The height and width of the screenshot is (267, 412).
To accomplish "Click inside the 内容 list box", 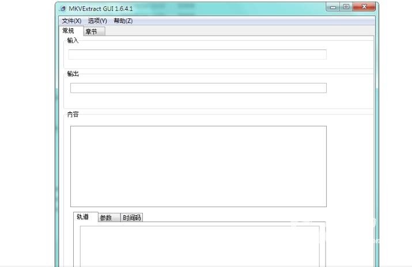I will (x=198, y=166).
